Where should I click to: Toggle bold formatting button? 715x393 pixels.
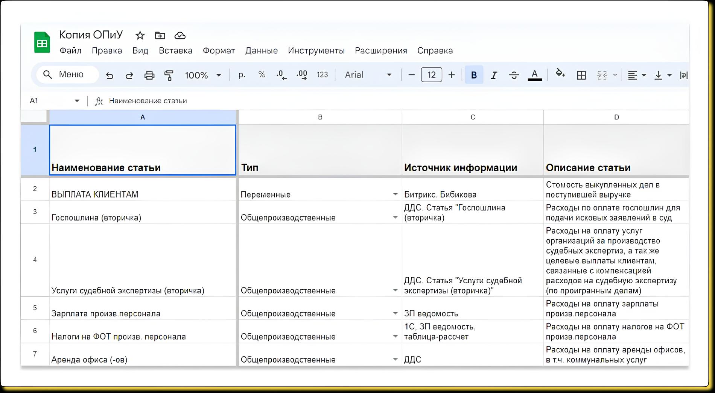(x=474, y=75)
